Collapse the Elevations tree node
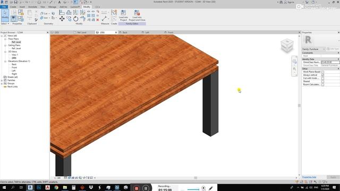 5,62
